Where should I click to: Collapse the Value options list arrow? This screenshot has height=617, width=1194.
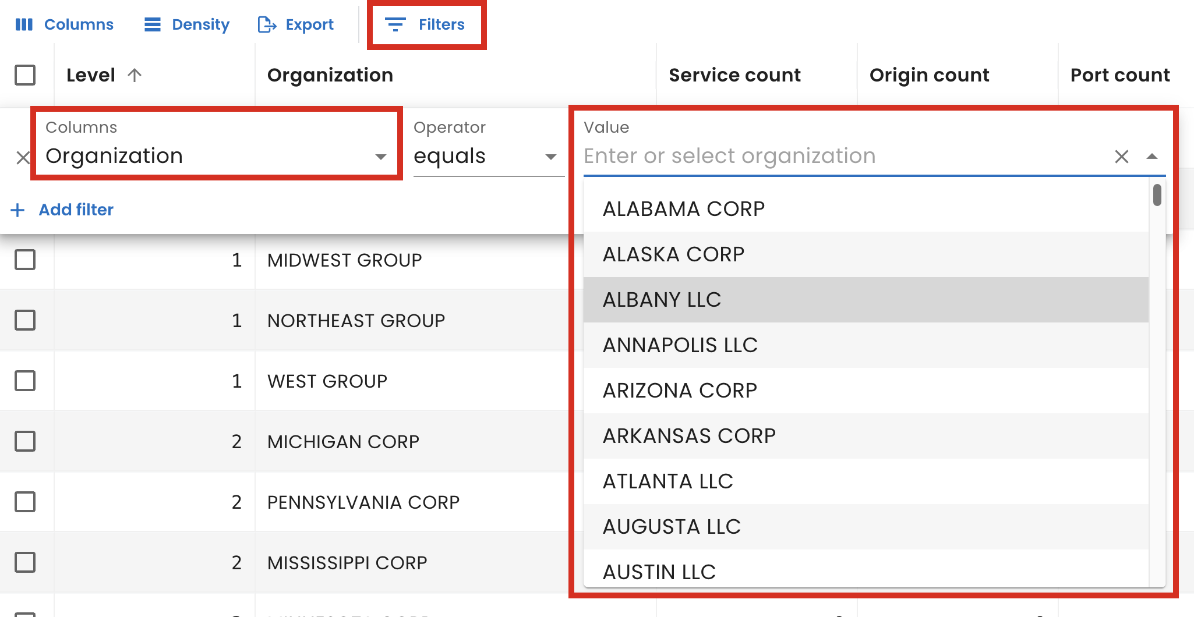pyautogui.click(x=1152, y=156)
